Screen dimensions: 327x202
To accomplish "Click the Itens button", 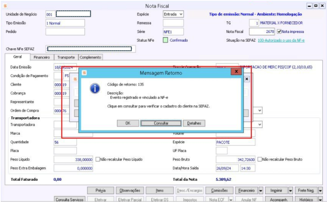I will pyautogui.click(x=159, y=191).
